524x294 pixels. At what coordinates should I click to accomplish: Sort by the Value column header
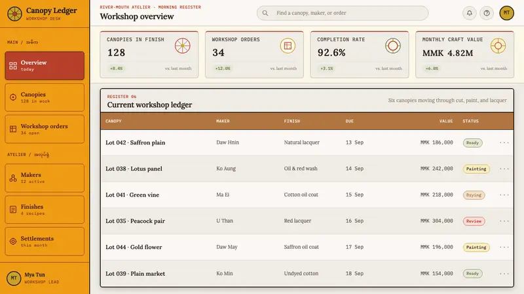click(446, 121)
